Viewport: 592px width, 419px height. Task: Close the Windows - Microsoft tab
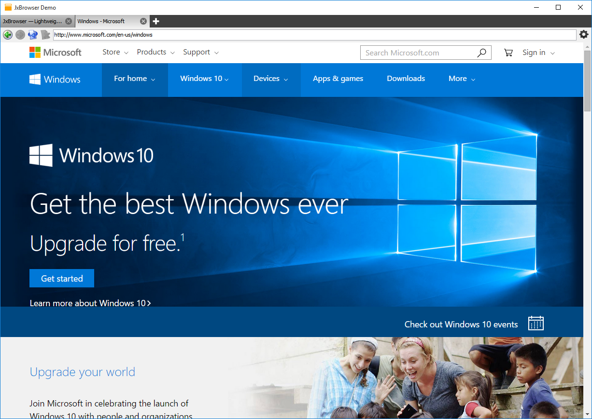point(143,21)
